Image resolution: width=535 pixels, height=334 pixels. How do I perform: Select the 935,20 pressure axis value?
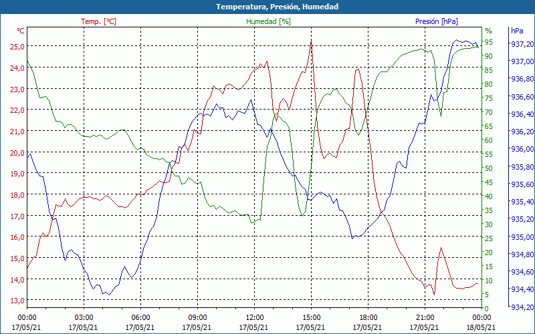pos(523,219)
